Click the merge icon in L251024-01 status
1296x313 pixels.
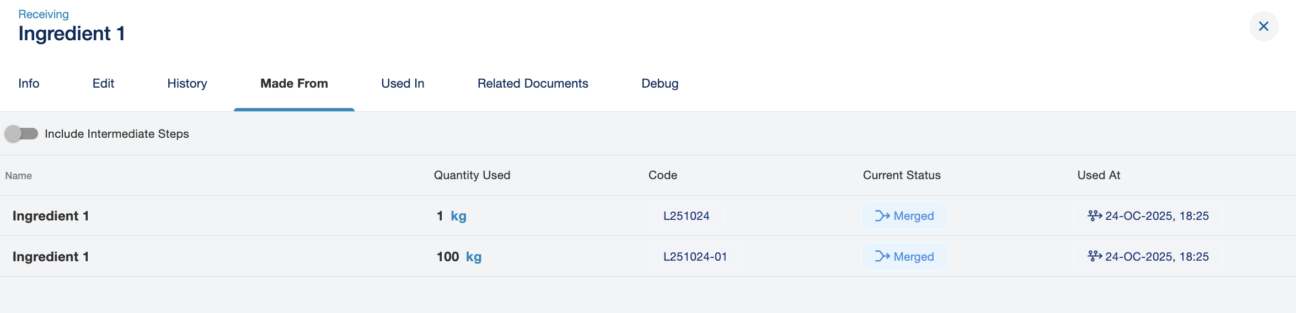coord(882,257)
